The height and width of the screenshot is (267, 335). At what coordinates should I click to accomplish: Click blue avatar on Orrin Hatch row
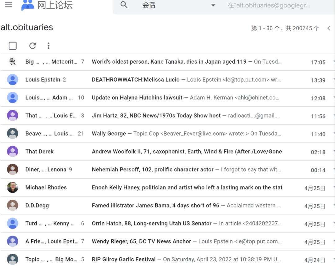pyautogui.click(x=13, y=223)
